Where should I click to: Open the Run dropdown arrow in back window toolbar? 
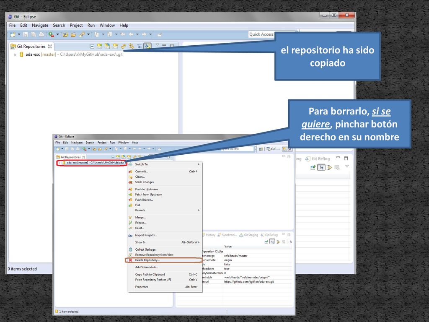click(x=57, y=34)
